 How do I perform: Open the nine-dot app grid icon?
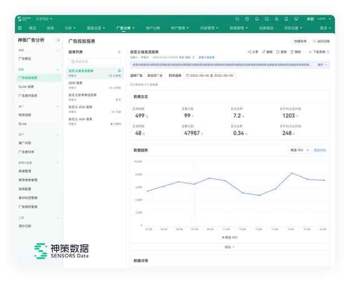coord(20,28)
